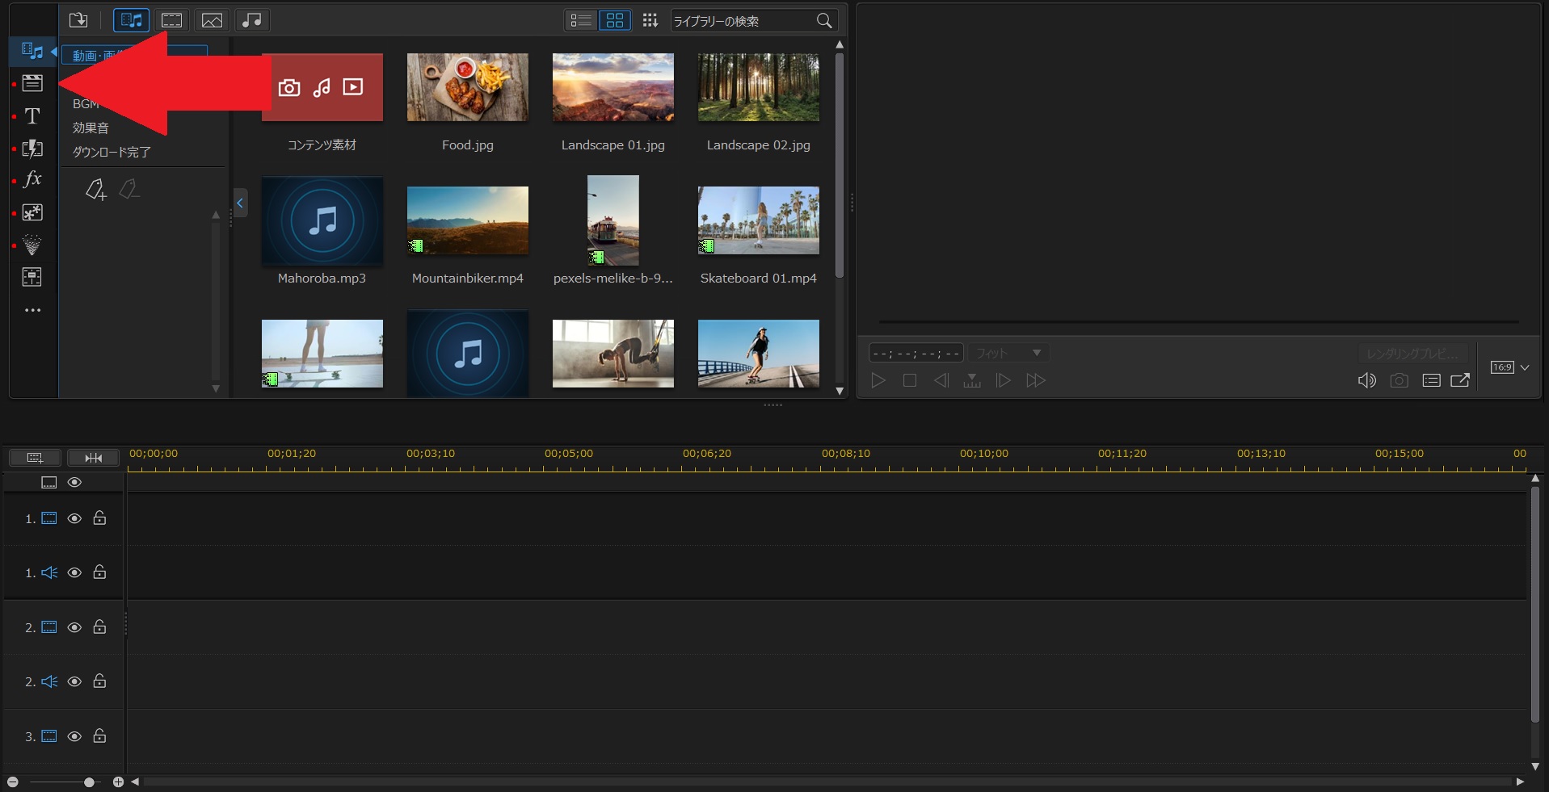
Task: Add a new tag icon
Action: 95,190
